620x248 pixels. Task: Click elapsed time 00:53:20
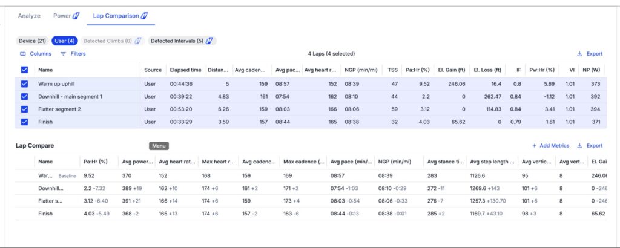click(x=181, y=109)
